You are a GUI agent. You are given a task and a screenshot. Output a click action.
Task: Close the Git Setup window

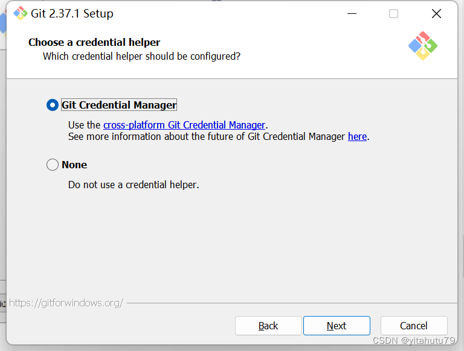pos(436,13)
